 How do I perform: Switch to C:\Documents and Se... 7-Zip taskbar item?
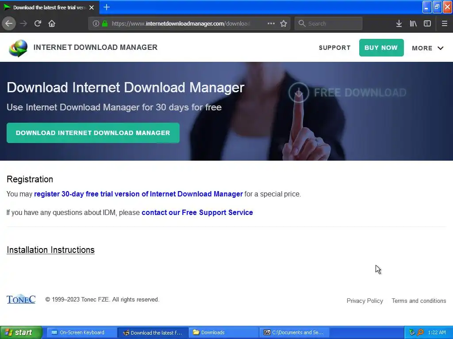pyautogui.click(x=294, y=332)
